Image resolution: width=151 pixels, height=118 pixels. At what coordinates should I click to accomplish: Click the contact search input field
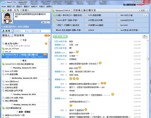(x=32, y=31)
